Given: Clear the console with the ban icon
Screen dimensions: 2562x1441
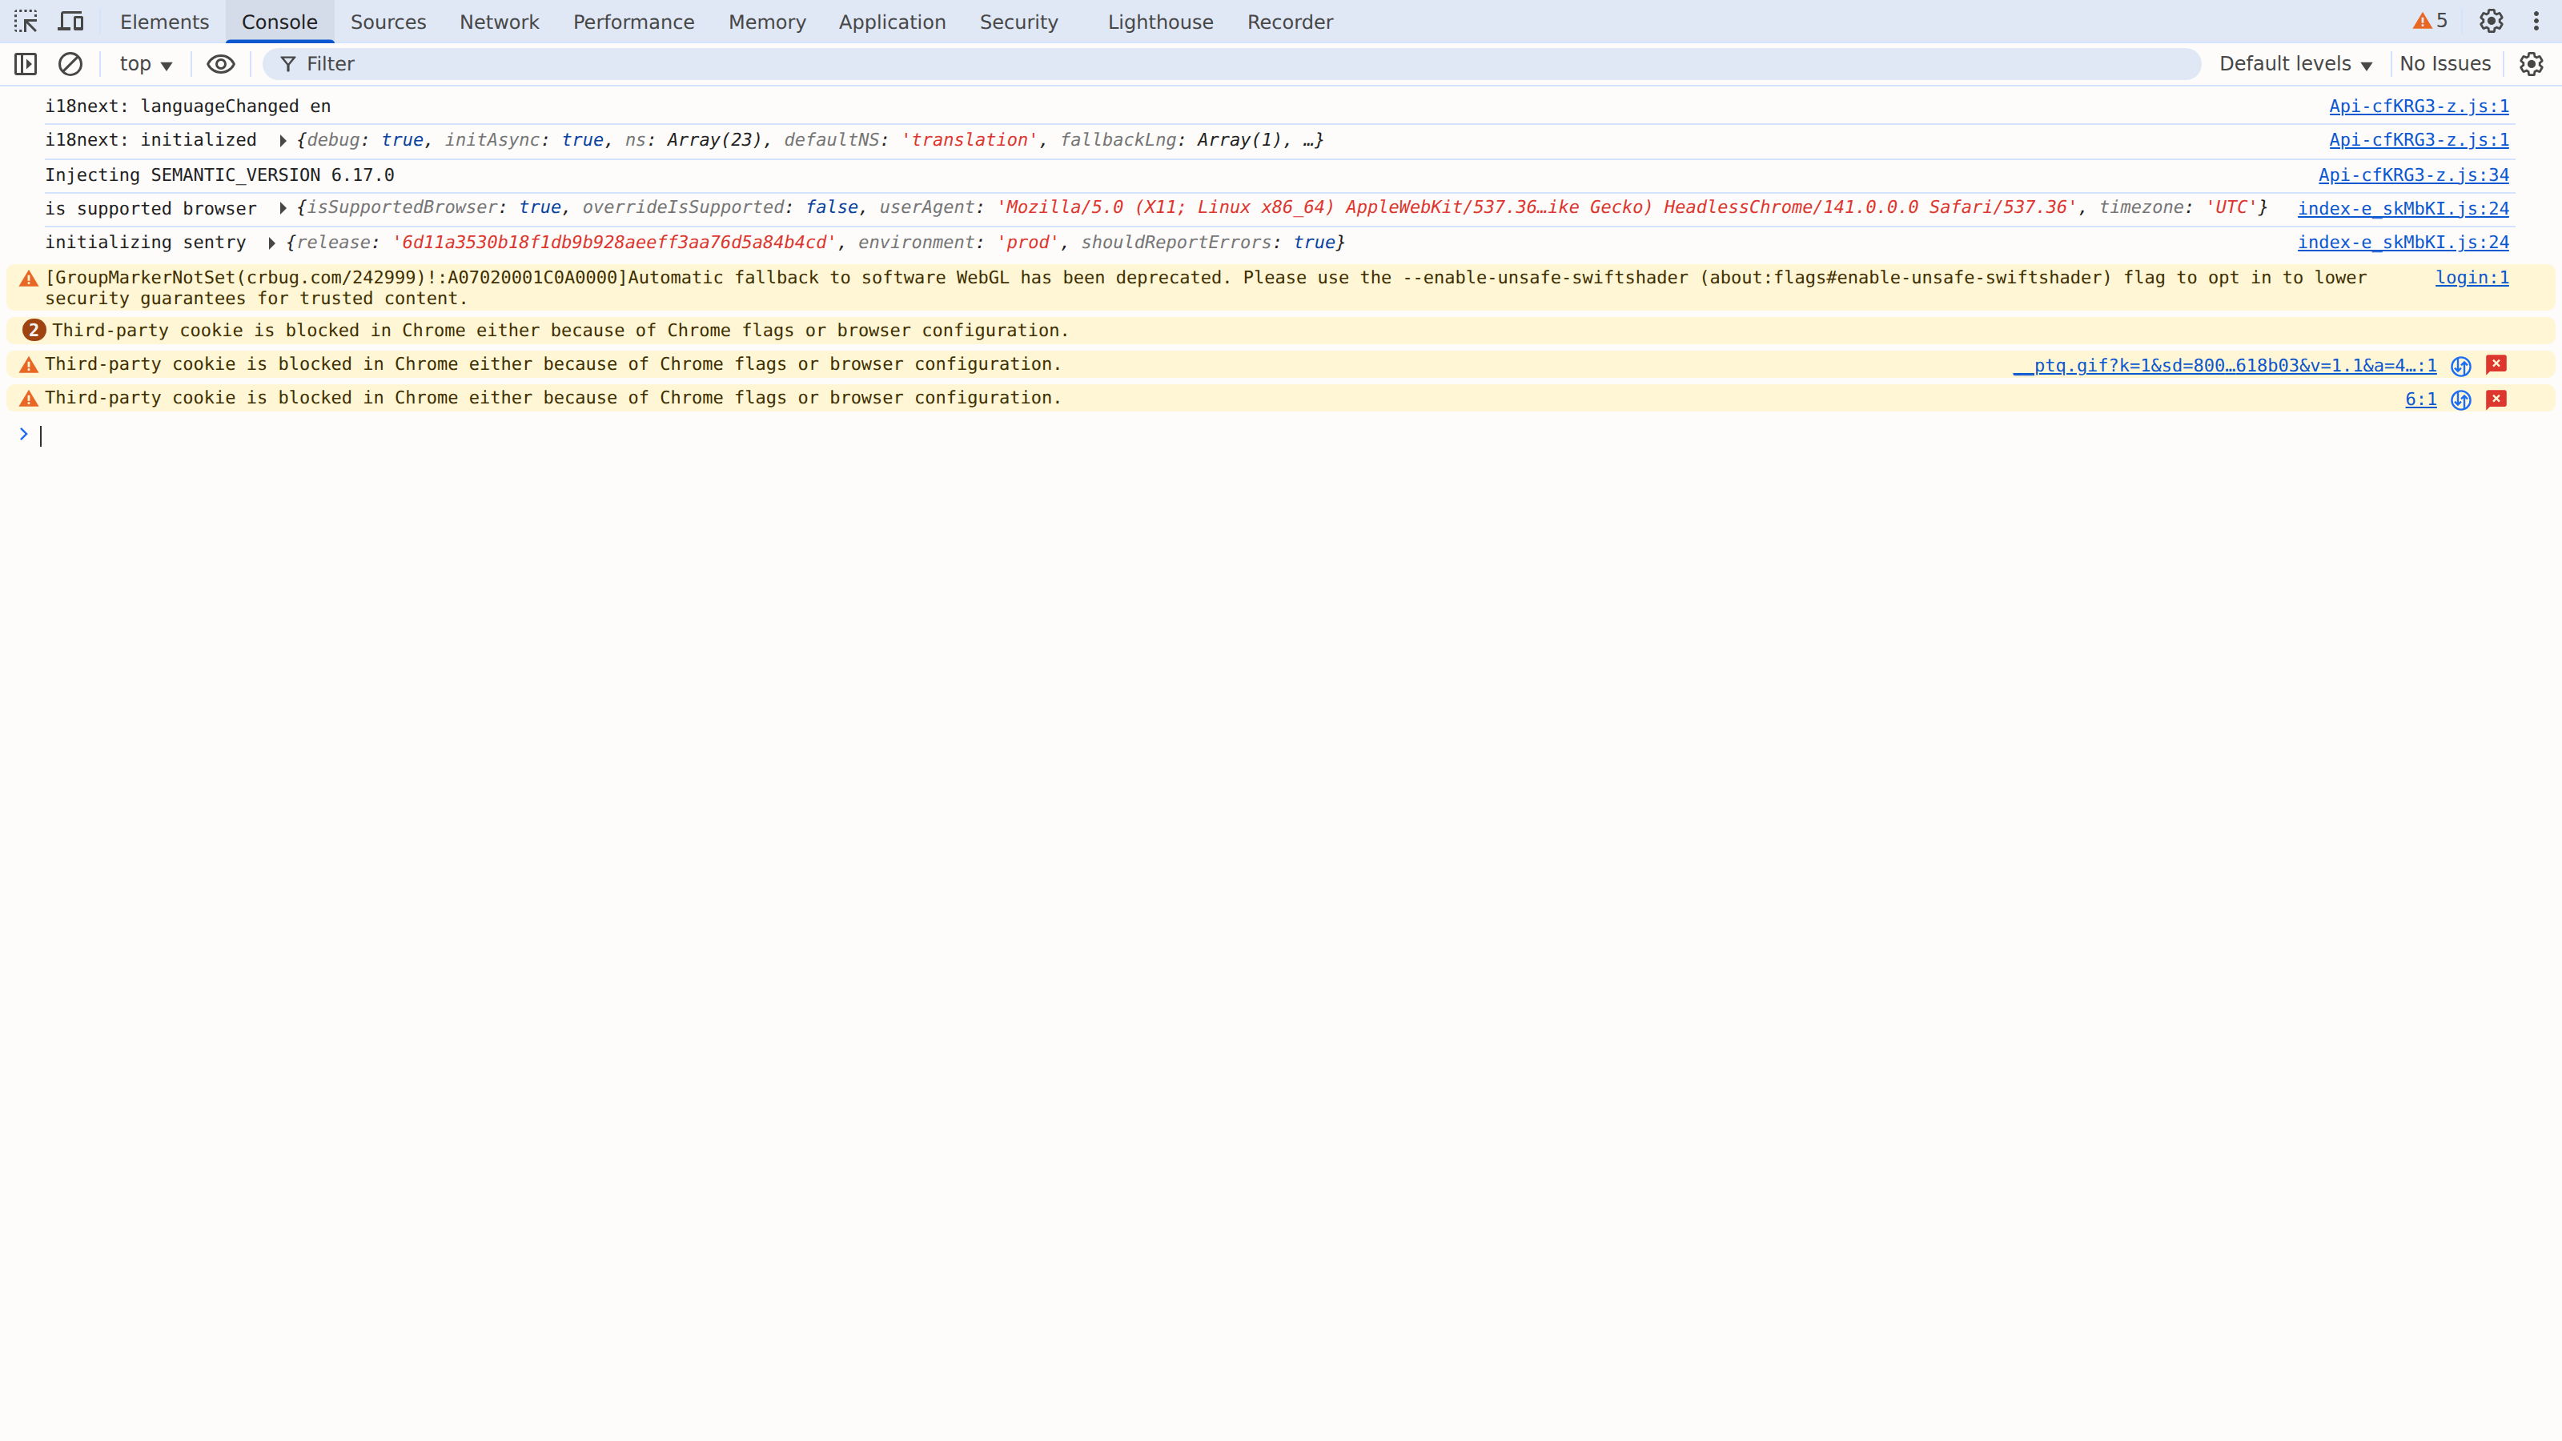Looking at the screenshot, I should (x=70, y=64).
